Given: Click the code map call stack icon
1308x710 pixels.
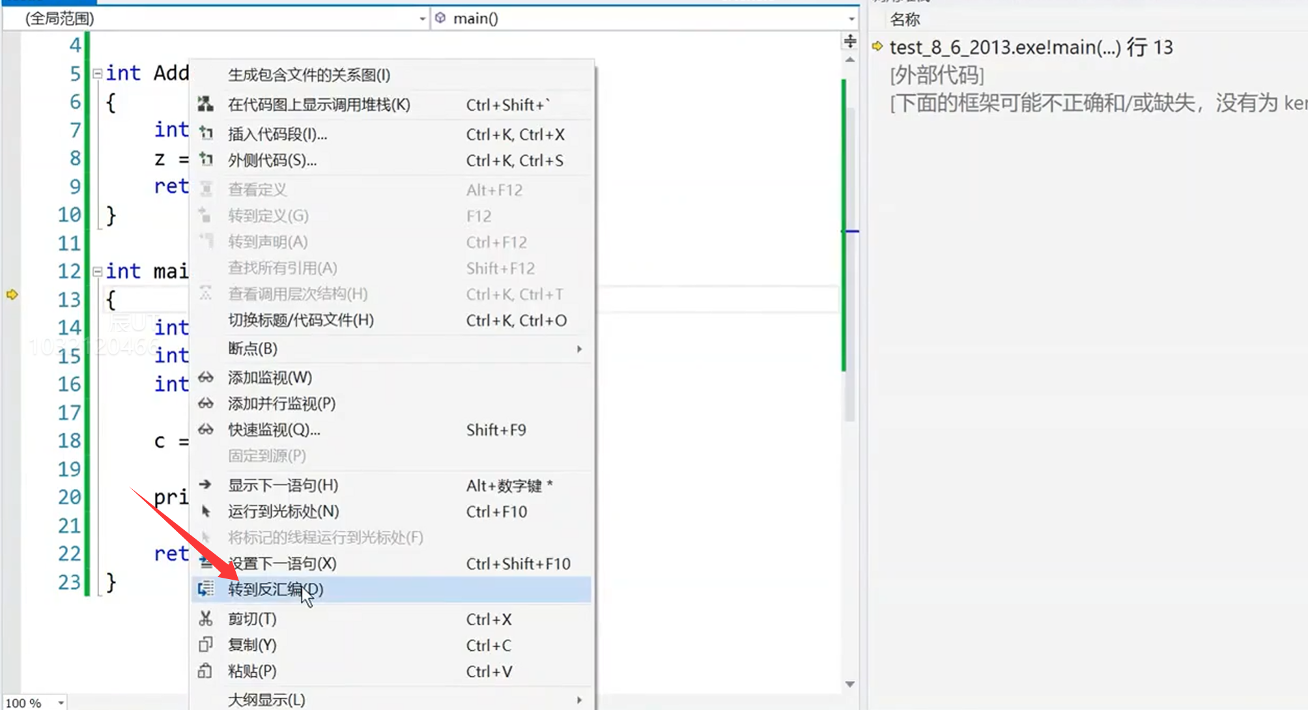Looking at the screenshot, I should pos(206,104).
